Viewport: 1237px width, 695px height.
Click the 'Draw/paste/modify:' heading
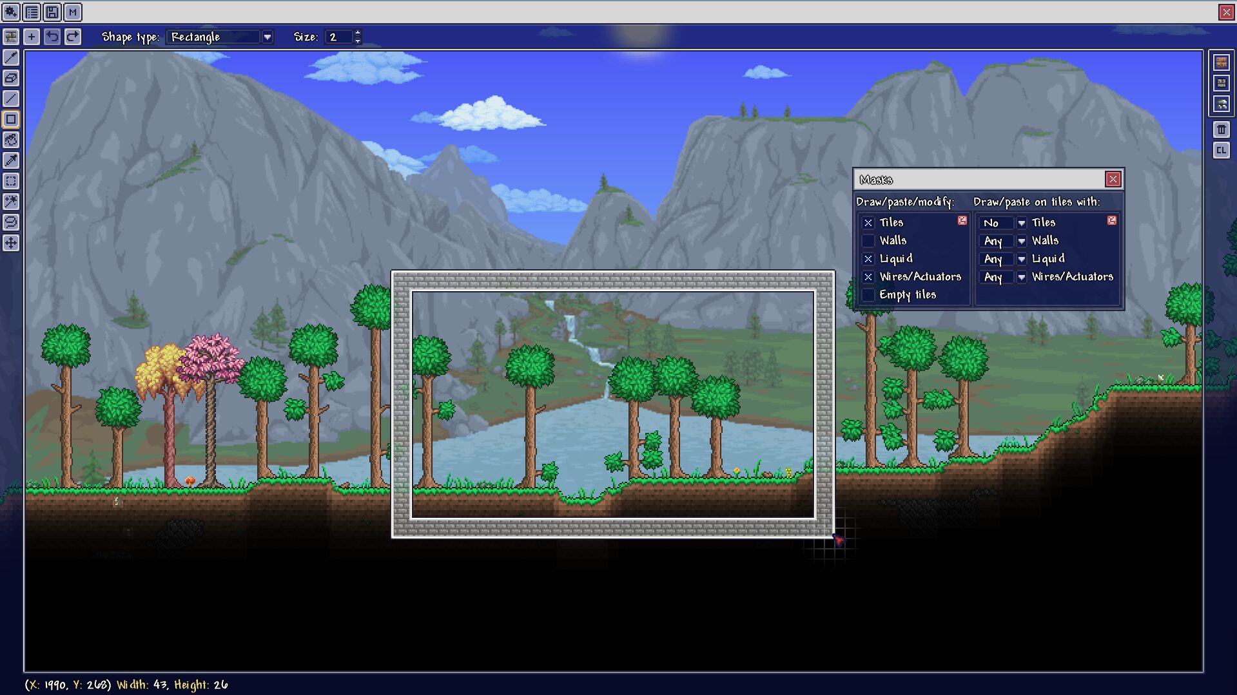(x=905, y=202)
